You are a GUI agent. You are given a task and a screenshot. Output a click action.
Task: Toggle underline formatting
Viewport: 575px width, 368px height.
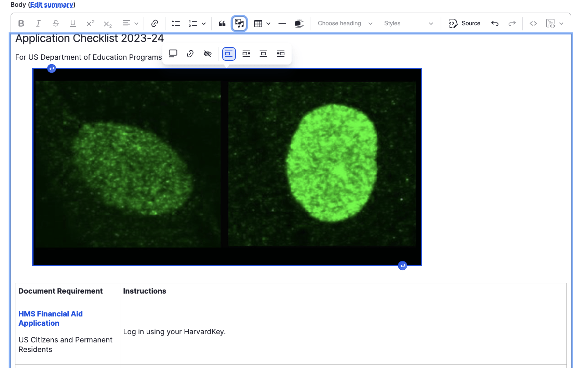(x=73, y=23)
